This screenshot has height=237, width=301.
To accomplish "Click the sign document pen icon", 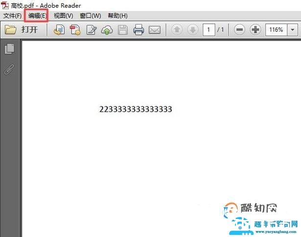I will (91, 30).
